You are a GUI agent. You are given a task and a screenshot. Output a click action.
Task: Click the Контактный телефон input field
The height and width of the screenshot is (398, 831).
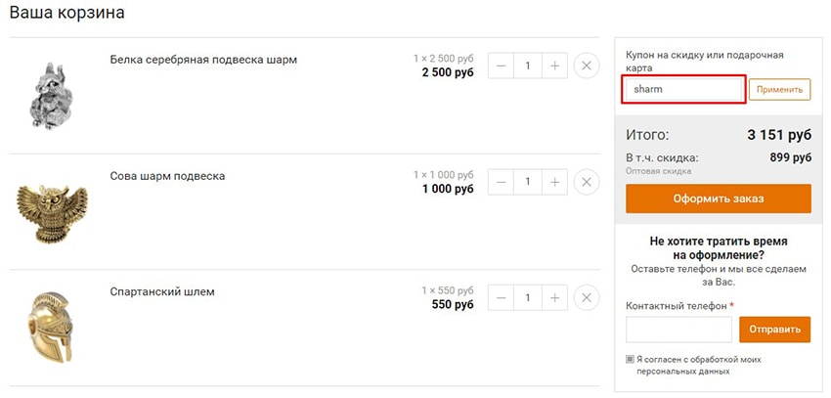[x=678, y=330]
